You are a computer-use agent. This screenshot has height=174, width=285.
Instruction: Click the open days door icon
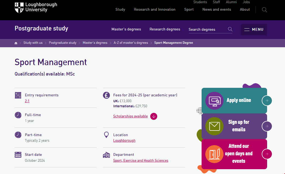[214, 154]
